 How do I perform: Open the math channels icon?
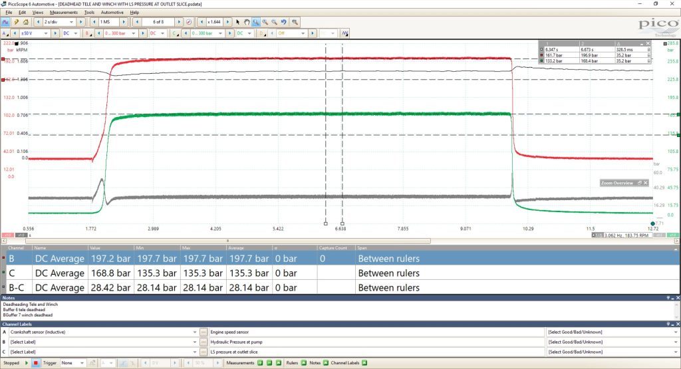click(x=345, y=33)
